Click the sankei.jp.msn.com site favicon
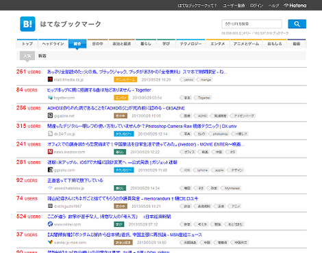322x253 pixels. point(50,242)
